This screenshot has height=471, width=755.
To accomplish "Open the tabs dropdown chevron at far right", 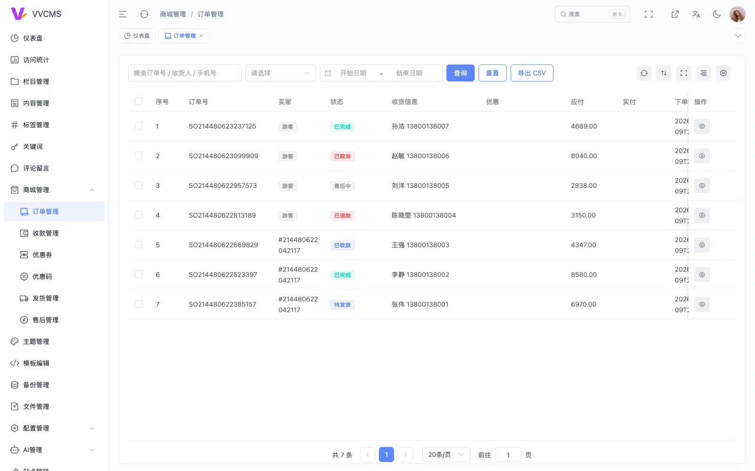I will coord(738,36).
